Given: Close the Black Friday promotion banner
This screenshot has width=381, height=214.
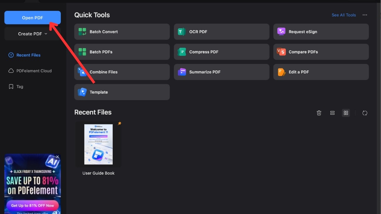Looking at the screenshot, I should (x=57, y=157).
